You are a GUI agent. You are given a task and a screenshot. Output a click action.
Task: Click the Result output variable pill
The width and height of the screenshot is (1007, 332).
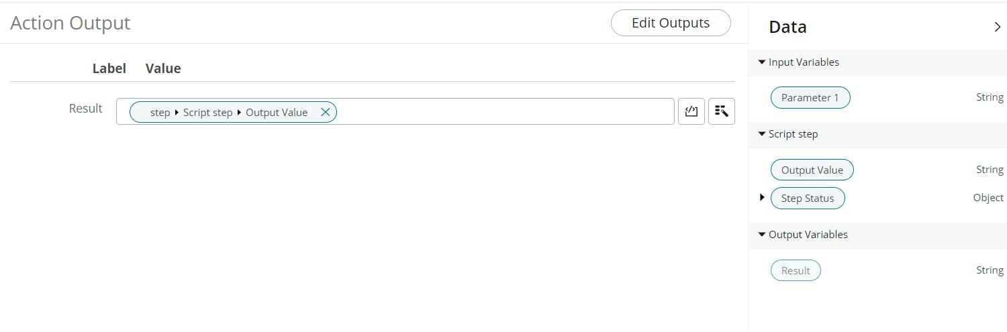pyautogui.click(x=796, y=270)
